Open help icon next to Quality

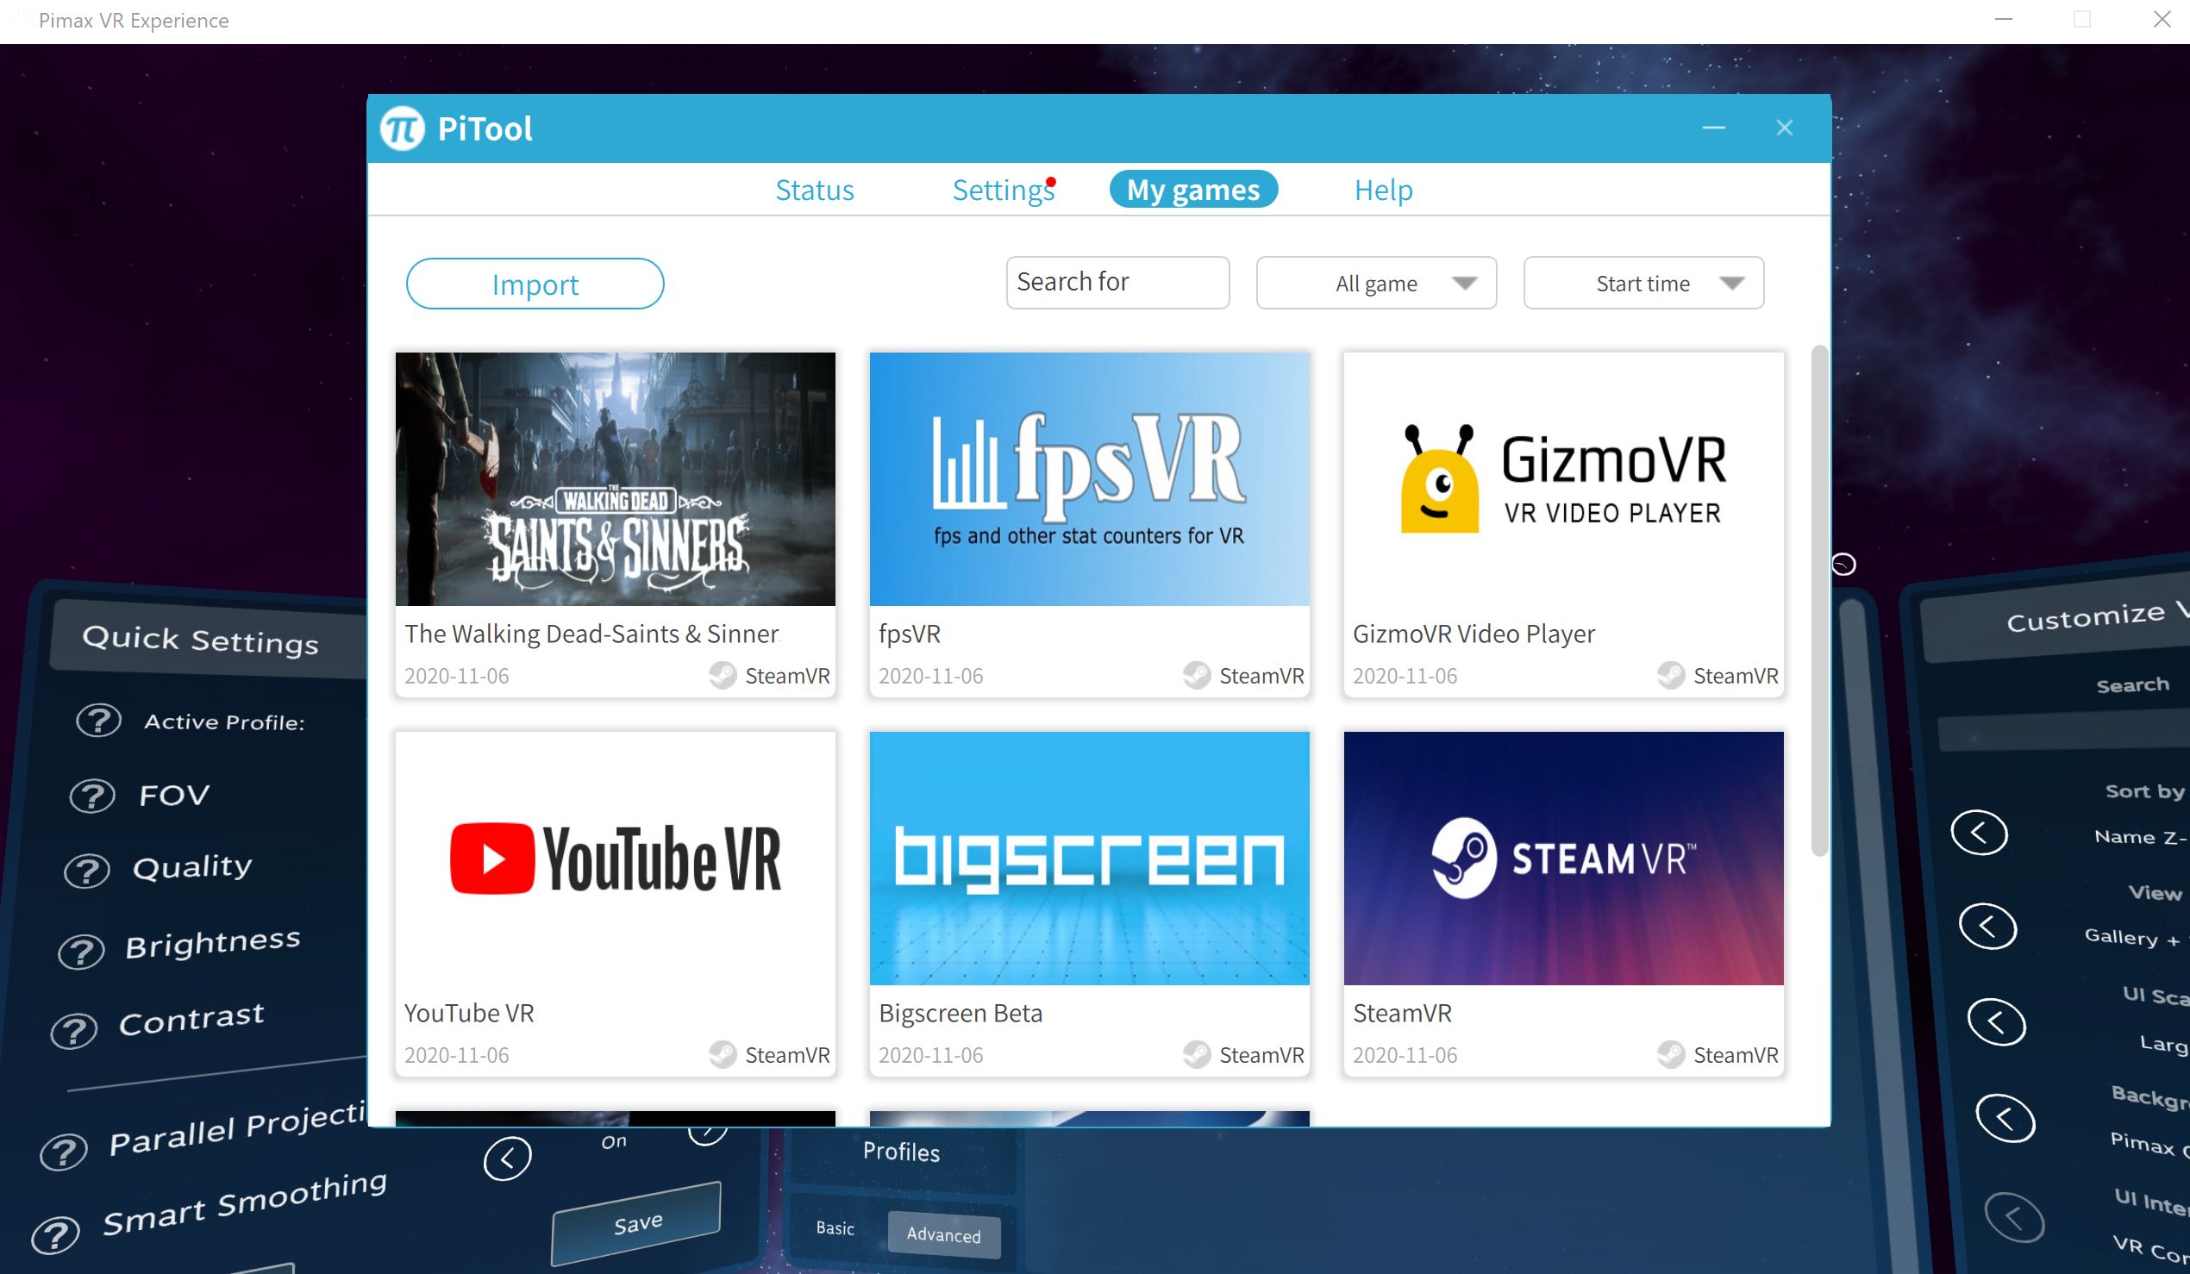87,870
